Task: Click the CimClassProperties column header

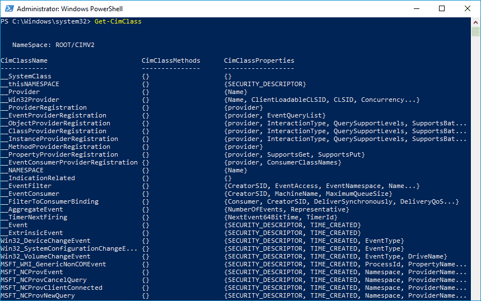Action: [x=259, y=60]
